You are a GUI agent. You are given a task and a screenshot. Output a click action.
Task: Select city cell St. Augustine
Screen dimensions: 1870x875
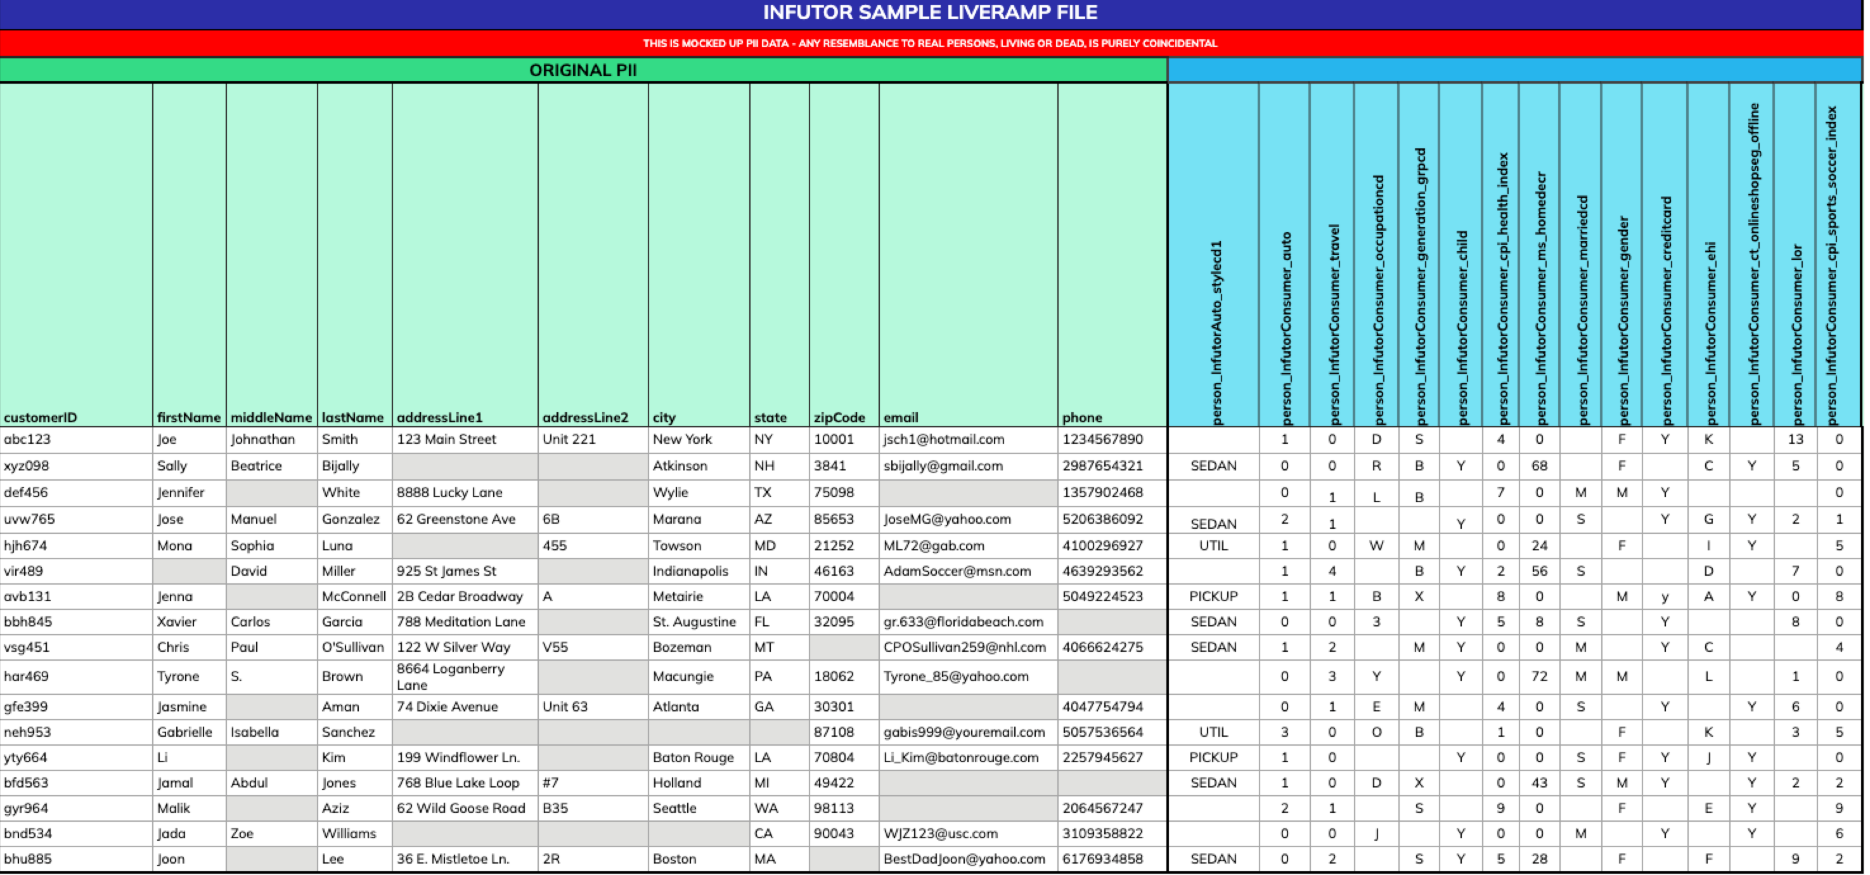pos(699,621)
